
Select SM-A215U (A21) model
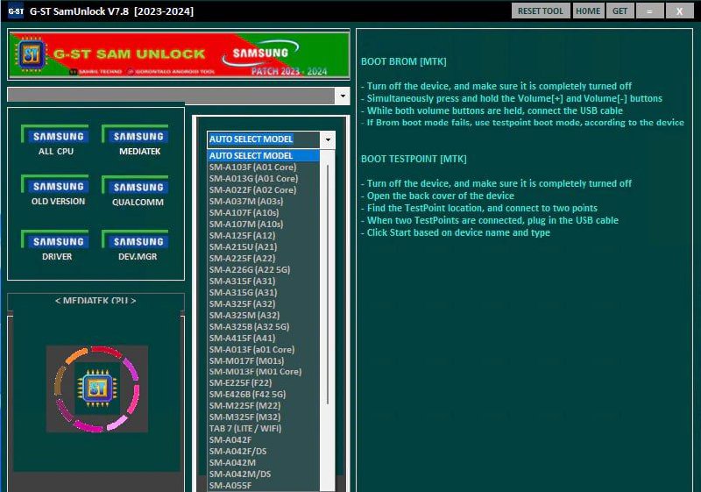pos(264,247)
